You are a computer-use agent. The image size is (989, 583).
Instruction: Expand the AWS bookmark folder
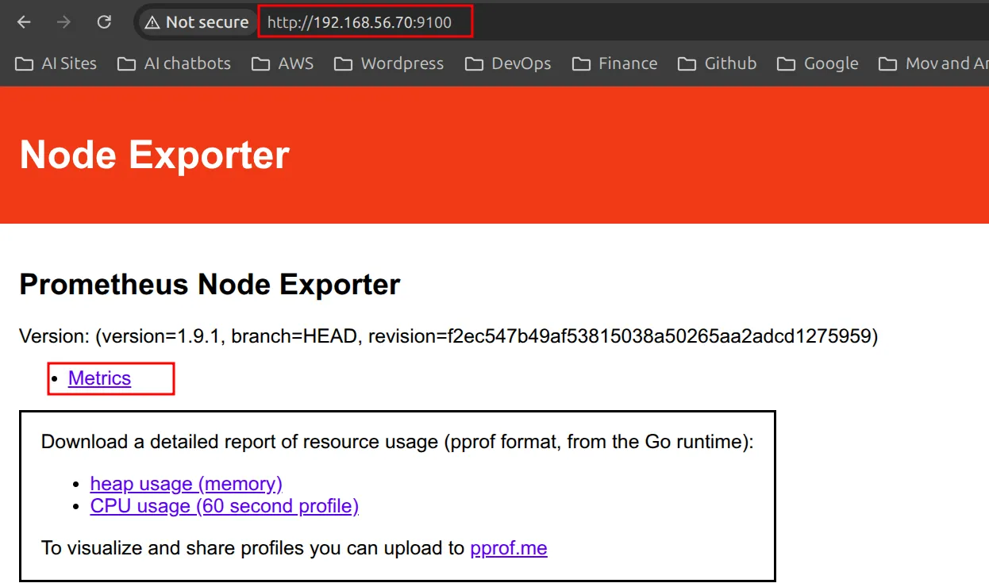click(x=283, y=63)
